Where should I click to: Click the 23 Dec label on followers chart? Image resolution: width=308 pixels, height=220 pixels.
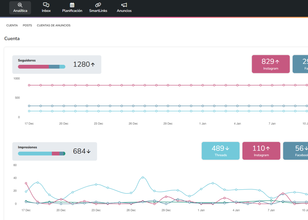pyautogui.click(x=98, y=124)
